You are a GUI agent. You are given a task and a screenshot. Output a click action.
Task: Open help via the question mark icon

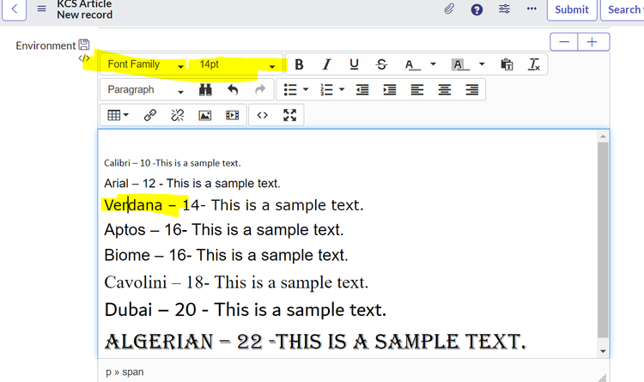pyautogui.click(x=477, y=9)
